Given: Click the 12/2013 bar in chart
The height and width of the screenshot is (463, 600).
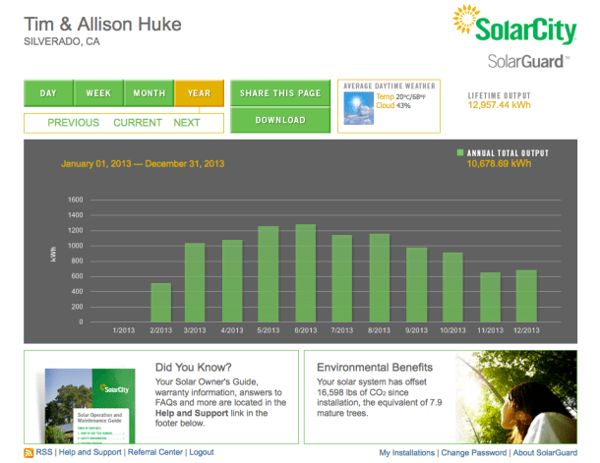Looking at the screenshot, I should pos(526,296).
